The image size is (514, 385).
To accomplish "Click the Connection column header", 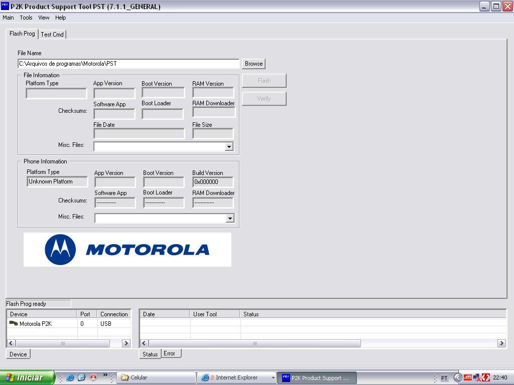I will (x=114, y=314).
